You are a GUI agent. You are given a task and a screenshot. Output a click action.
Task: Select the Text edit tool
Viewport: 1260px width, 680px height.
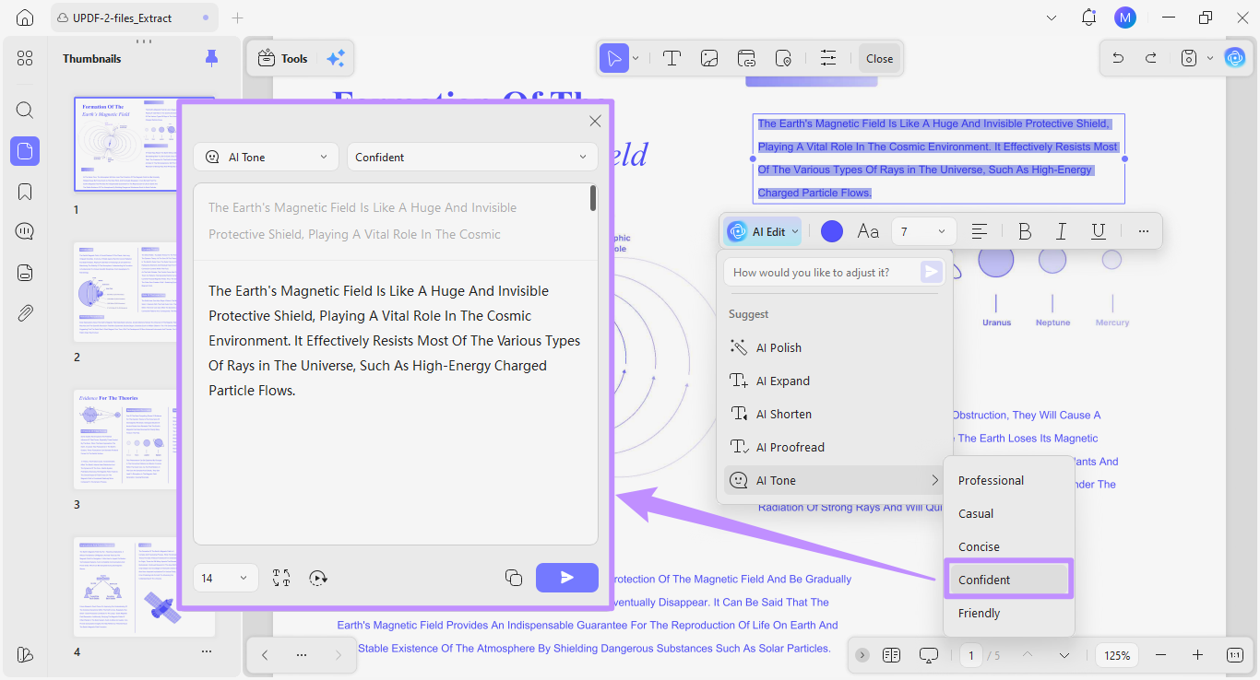(x=672, y=58)
